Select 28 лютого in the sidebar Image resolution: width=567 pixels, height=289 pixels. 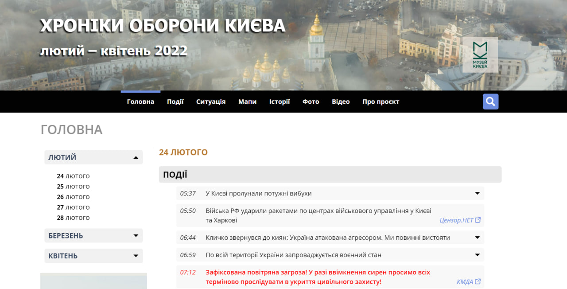pyautogui.click(x=73, y=218)
